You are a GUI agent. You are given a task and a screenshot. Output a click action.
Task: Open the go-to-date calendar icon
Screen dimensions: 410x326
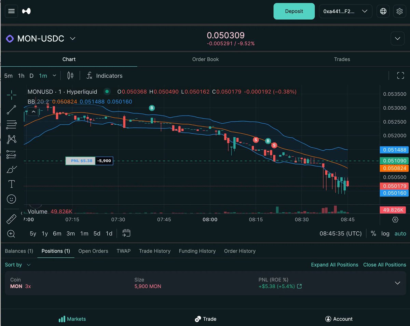[x=126, y=233]
